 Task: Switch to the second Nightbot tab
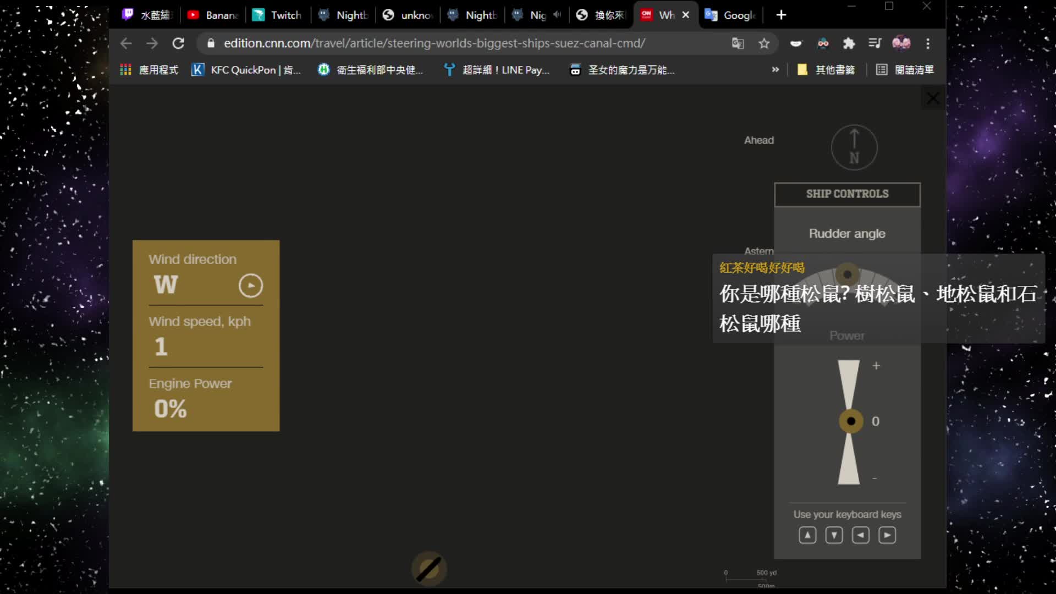pyautogui.click(x=472, y=15)
